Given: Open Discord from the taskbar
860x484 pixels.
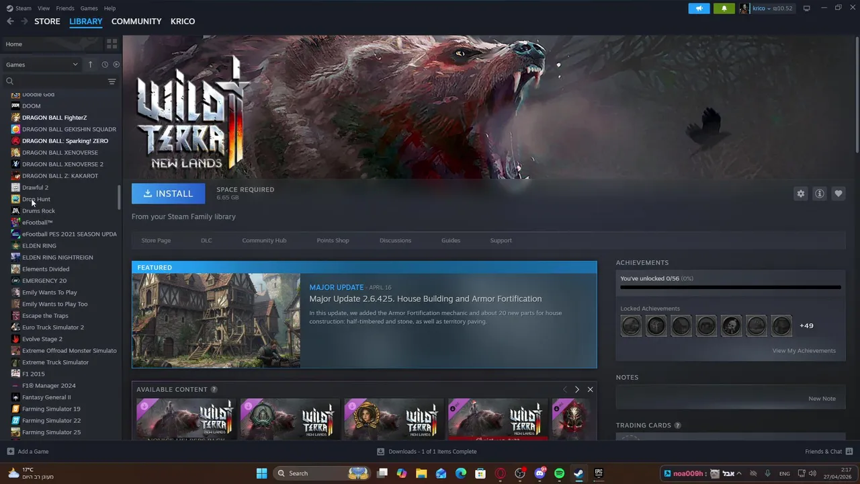Looking at the screenshot, I should (540, 473).
